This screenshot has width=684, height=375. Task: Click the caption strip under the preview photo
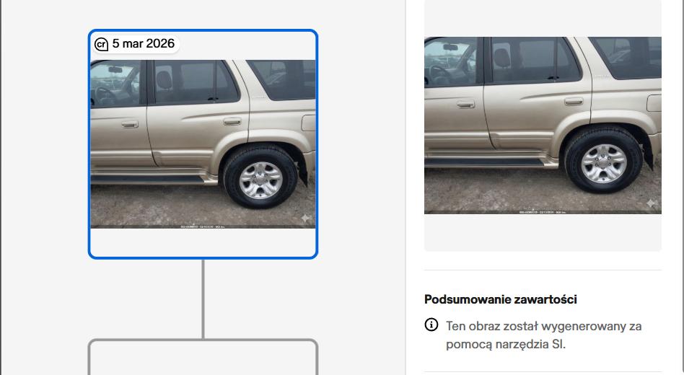pyautogui.click(x=543, y=212)
